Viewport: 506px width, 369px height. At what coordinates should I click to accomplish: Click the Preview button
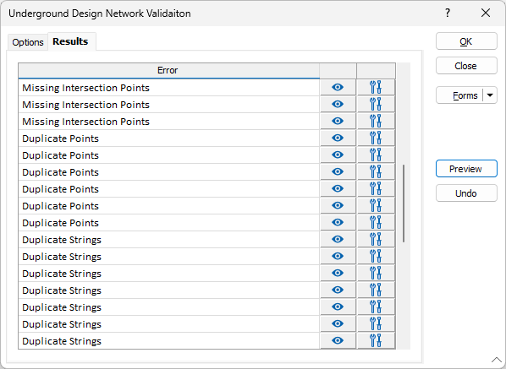click(466, 169)
